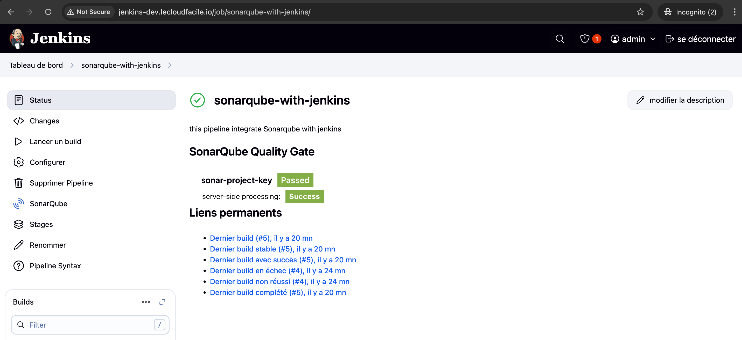Image resolution: width=742 pixels, height=340 pixels.
Task: Click the Jenkins search magnifier icon
Action: 560,39
